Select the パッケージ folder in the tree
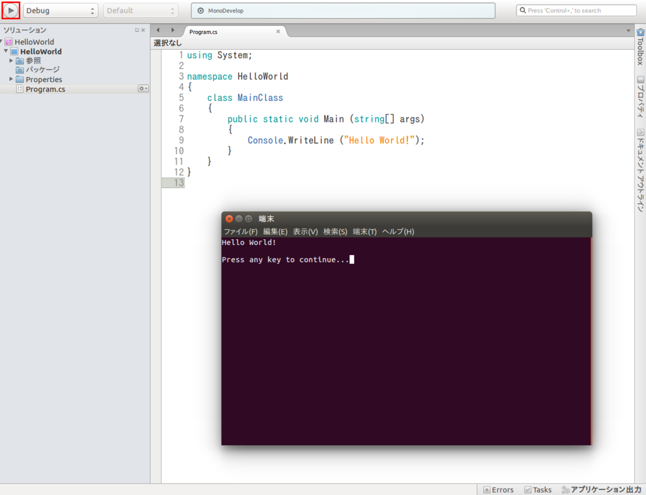Image resolution: width=646 pixels, height=495 pixels. click(x=42, y=69)
